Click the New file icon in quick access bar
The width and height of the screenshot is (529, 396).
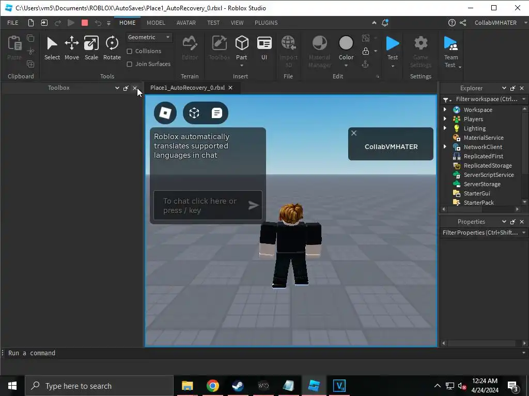pyautogui.click(x=30, y=23)
